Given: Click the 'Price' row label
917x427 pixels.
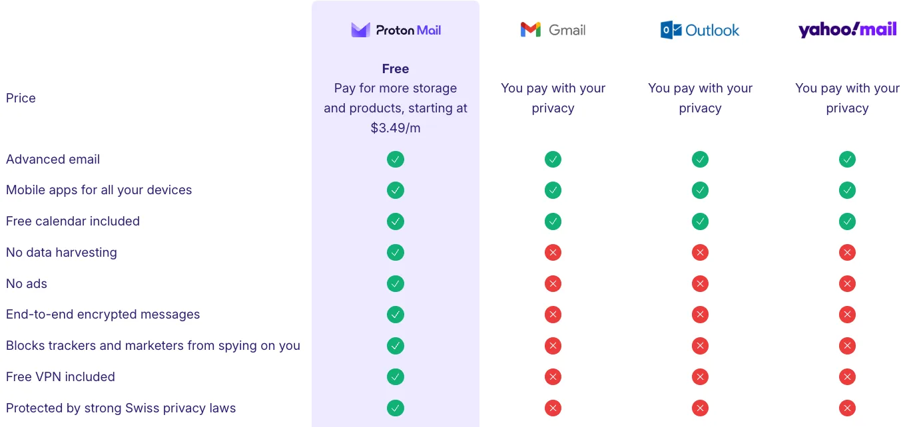Looking at the screenshot, I should pyautogui.click(x=21, y=98).
